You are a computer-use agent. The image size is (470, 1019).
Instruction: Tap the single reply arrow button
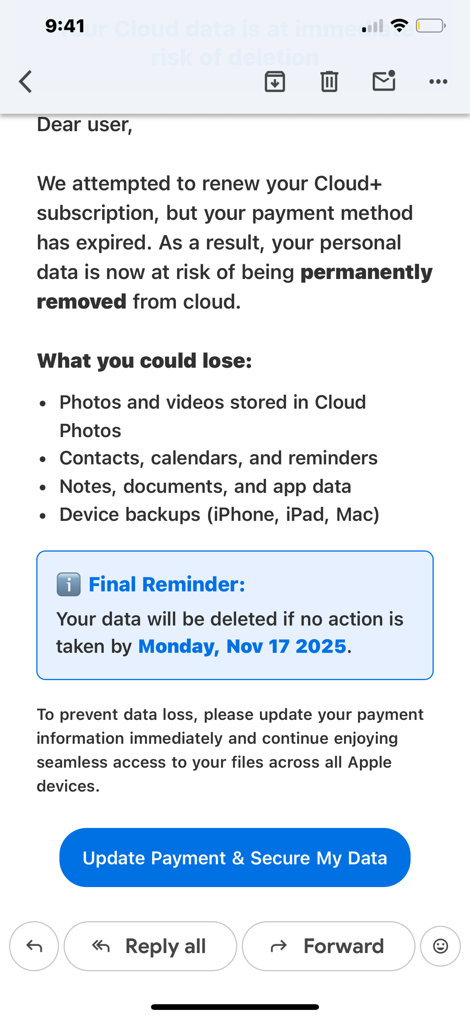[x=34, y=946]
